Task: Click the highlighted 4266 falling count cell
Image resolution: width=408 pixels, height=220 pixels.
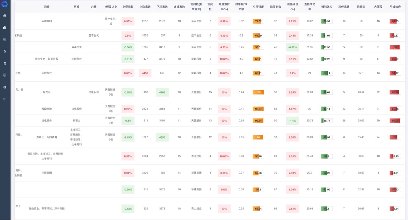Action: [x=162, y=92]
